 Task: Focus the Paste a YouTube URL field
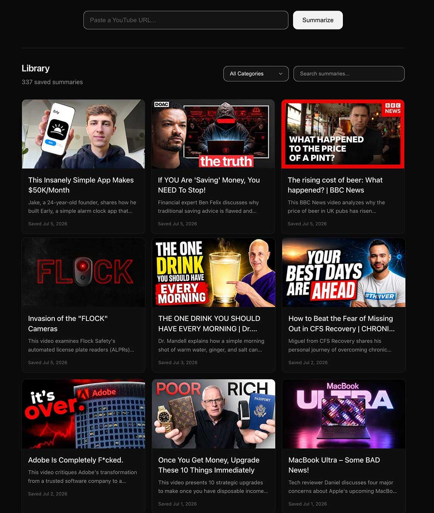(x=186, y=20)
